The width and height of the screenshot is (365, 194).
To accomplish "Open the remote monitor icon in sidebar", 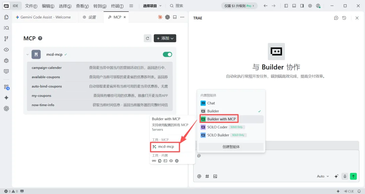I will [6, 71].
